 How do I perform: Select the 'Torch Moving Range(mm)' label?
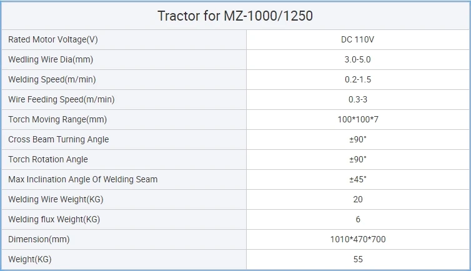[57, 119]
